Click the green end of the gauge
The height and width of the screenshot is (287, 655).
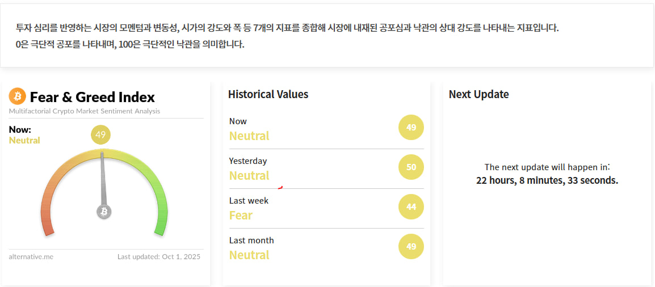pos(159,229)
